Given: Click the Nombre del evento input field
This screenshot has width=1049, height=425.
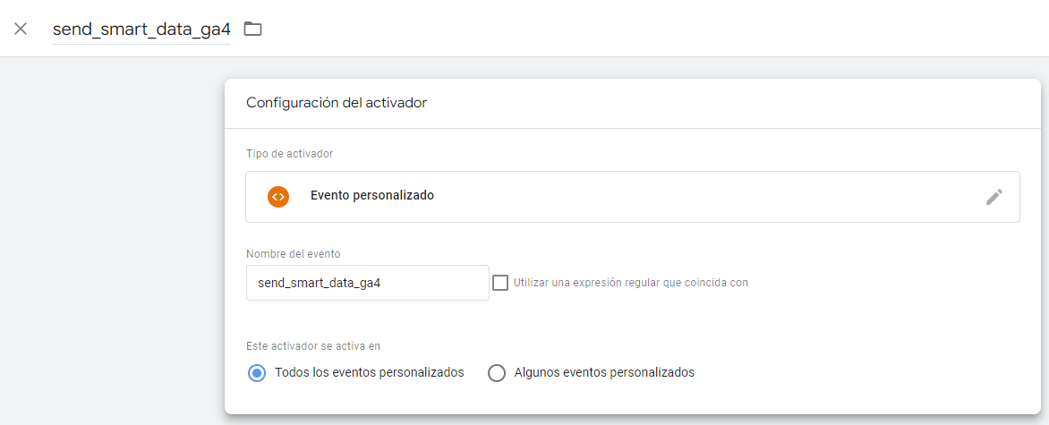Looking at the screenshot, I should click(x=367, y=283).
